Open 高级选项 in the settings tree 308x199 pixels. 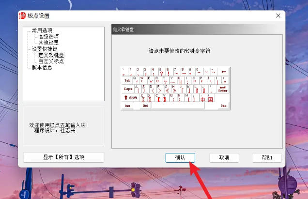(48, 37)
